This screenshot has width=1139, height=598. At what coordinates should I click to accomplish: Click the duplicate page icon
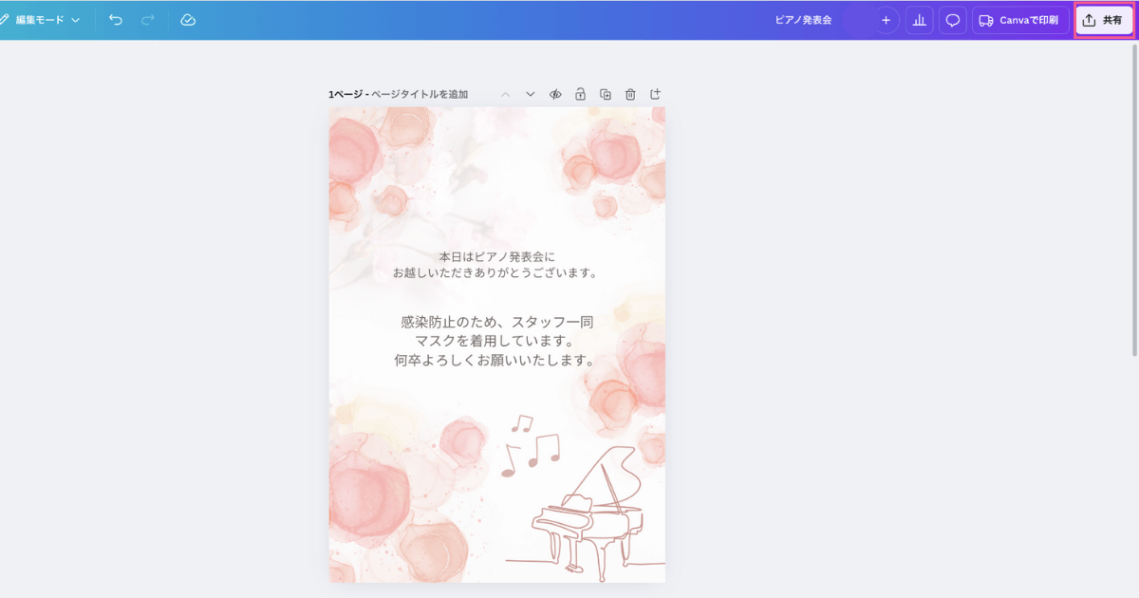point(606,94)
